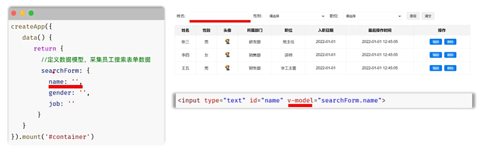This screenshot has height=163, width=485.
Task: Click 张三's avatar icon
Action: tap(228, 41)
